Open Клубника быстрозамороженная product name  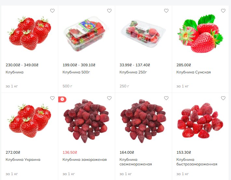[x=197, y=162]
